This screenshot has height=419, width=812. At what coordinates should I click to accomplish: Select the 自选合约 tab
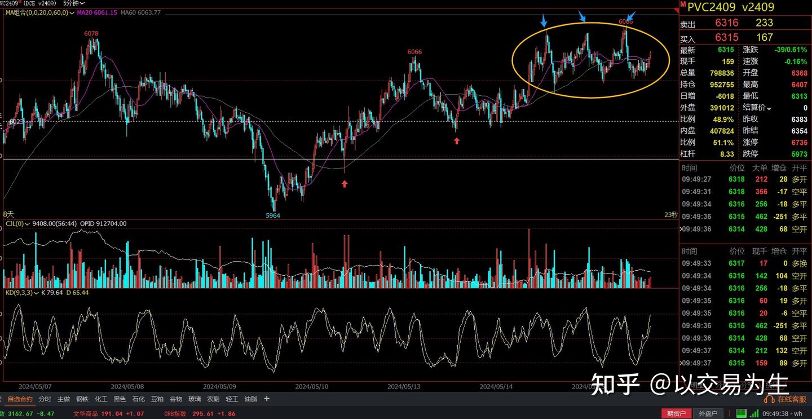pos(20,399)
